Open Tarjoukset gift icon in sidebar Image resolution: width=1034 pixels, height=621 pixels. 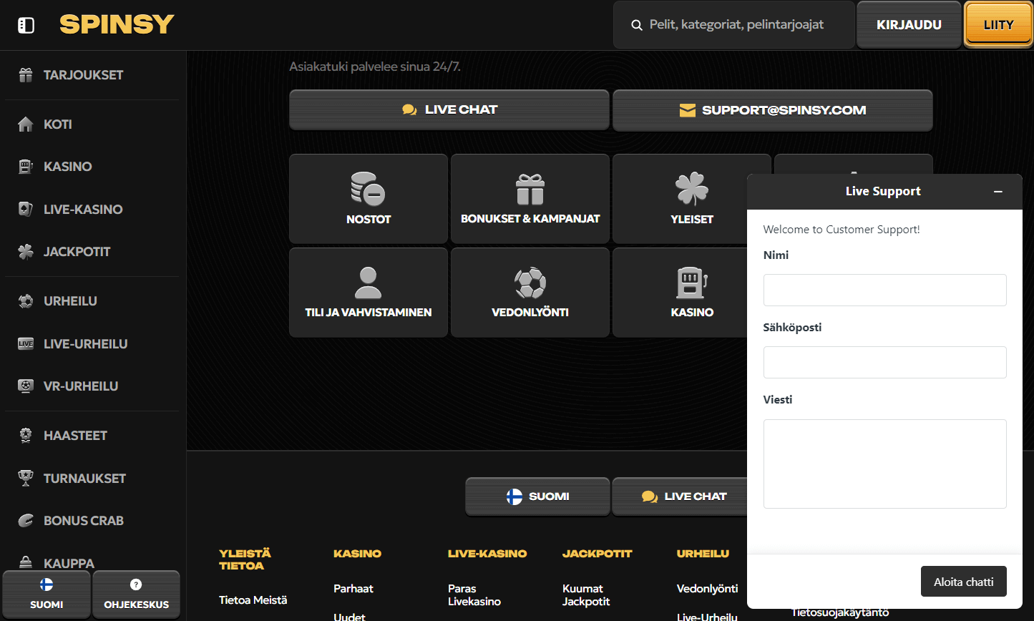pyautogui.click(x=26, y=75)
